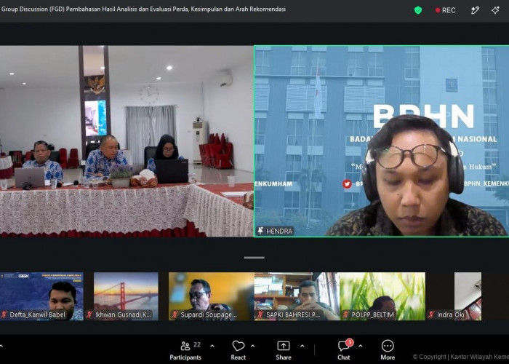This screenshot has height=364, width=509.
Task: Click the sparkle AI companion icon
Action: point(495,10)
